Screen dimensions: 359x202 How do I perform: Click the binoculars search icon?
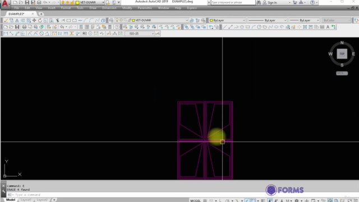click(259, 2)
